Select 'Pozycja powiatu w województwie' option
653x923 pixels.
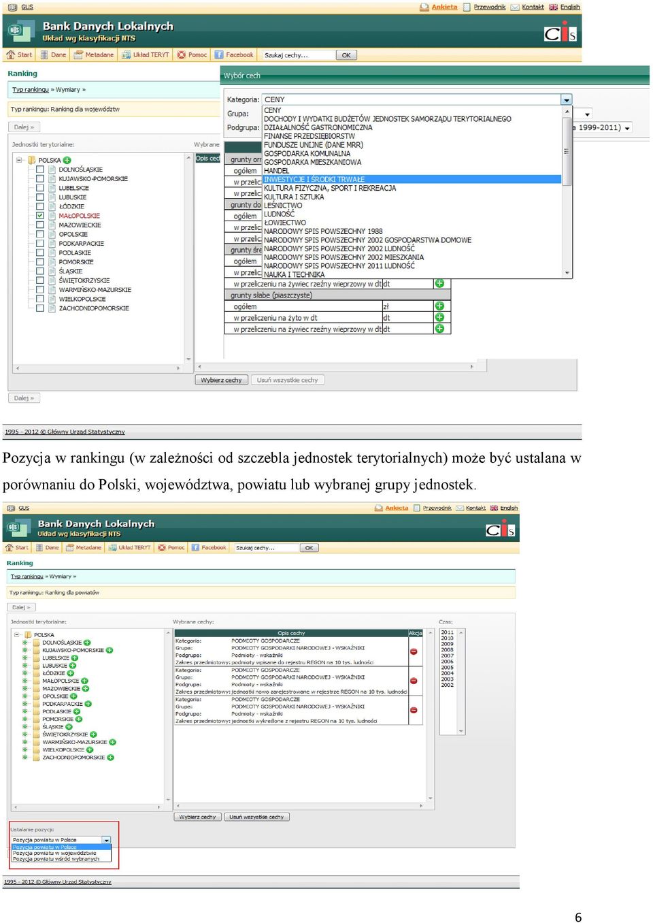61,853
